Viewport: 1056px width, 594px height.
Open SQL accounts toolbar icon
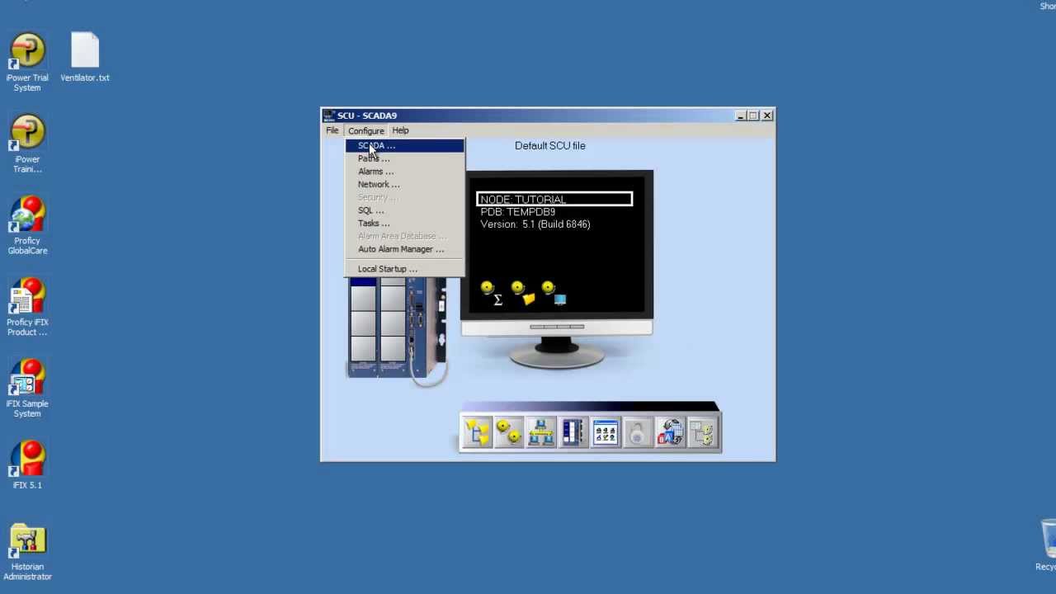coord(670,432)
